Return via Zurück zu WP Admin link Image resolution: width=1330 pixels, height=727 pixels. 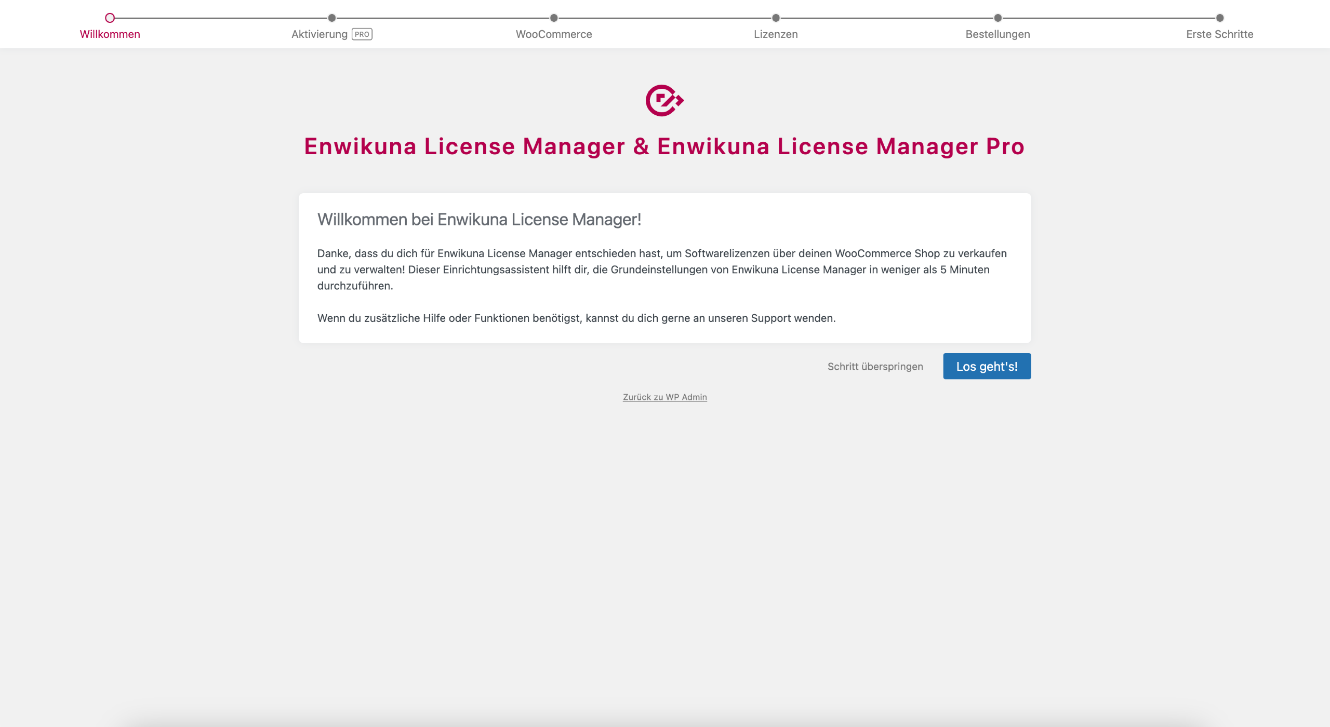point(664,397)
